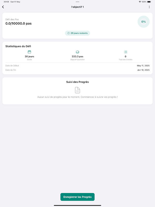Click the 0% progress circle

pos(143,22)
